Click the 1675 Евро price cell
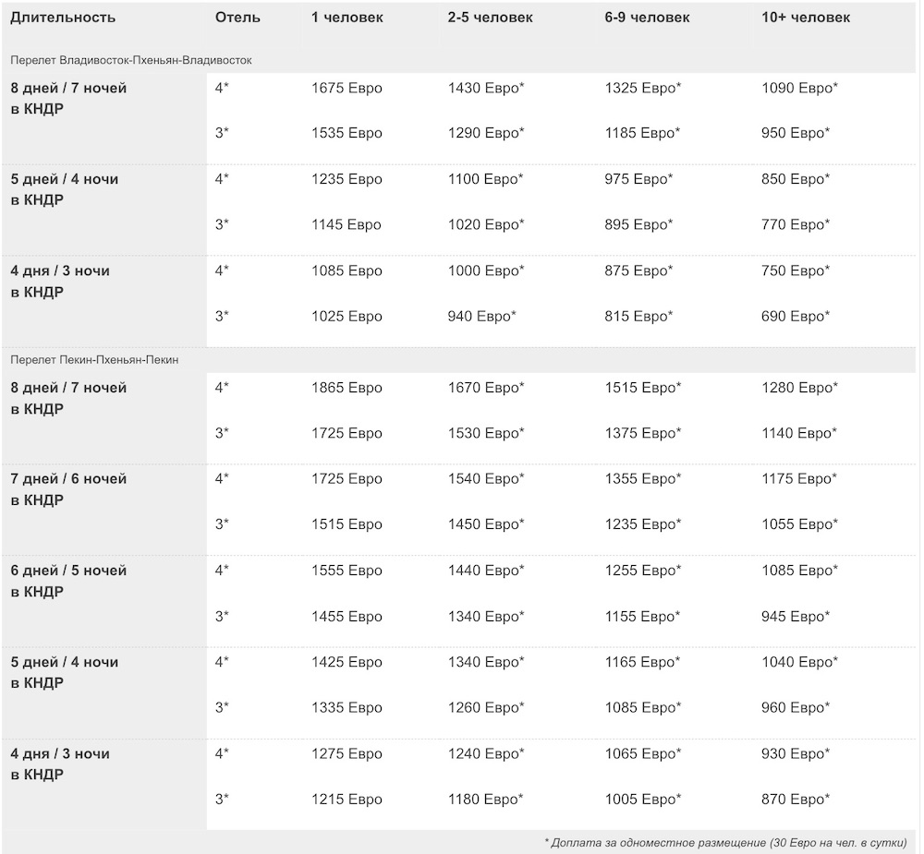924x854 pixels. (346, 89)
